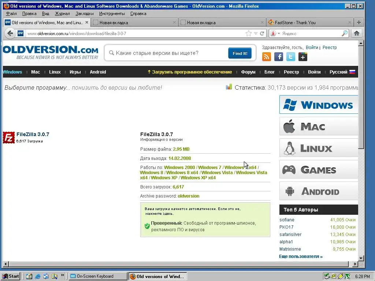
Task: Open the Файл menu
Action: tap(11, 14)
